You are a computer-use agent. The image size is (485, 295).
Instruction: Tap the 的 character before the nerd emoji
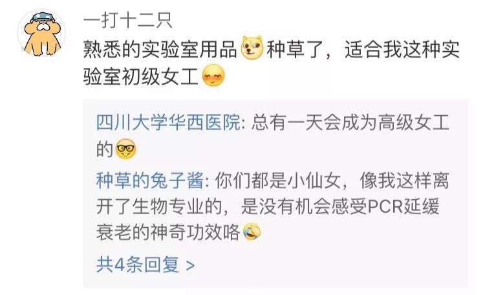pyautogui.click(x=105, y=149)
